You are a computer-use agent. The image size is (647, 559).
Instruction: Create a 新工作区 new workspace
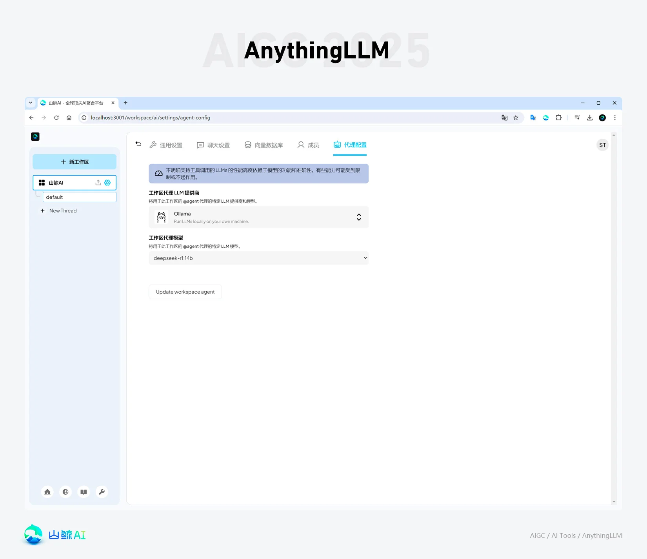pyautogui.click(x=75, y=162)
